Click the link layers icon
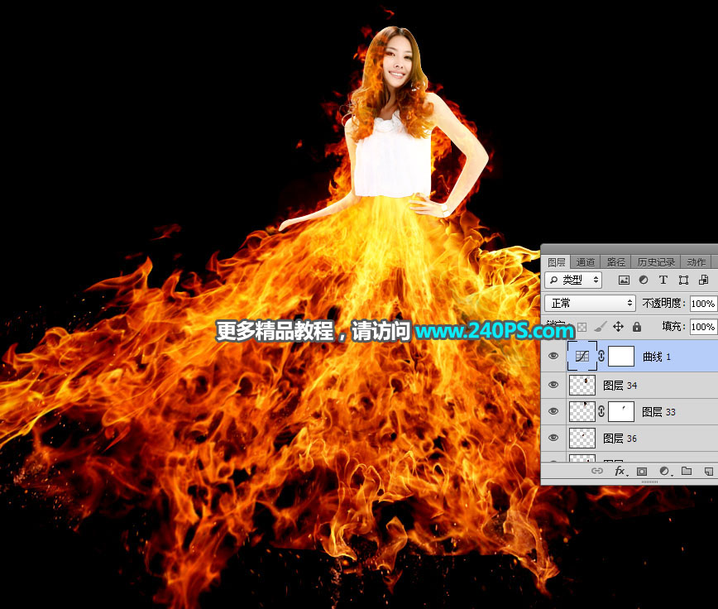 pyautogui.click(x=596, y=471)
